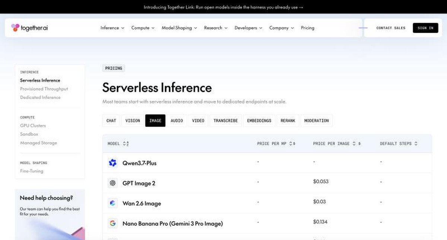Open the Pricing nav link
The width and height of the screenshot is (447, 240).
tap(308, 28)
